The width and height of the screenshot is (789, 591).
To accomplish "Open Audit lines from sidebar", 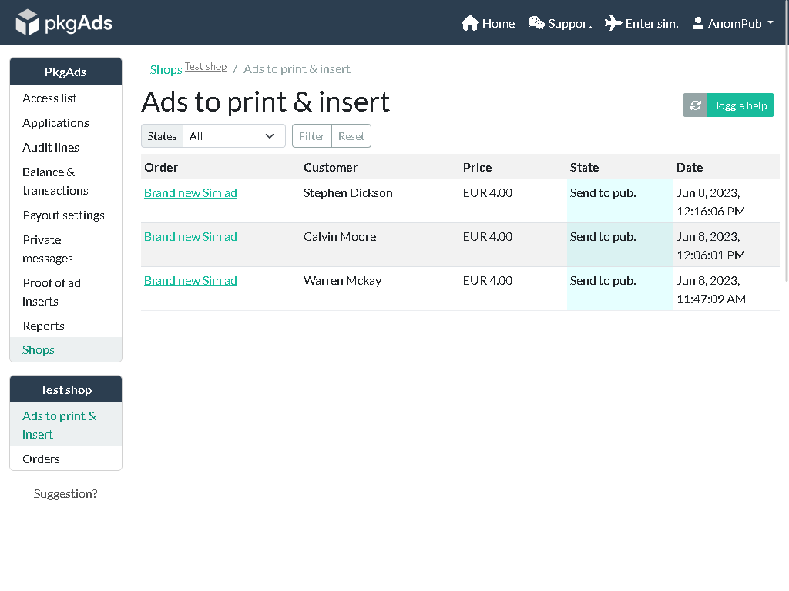I will click(x=51, y=148).
